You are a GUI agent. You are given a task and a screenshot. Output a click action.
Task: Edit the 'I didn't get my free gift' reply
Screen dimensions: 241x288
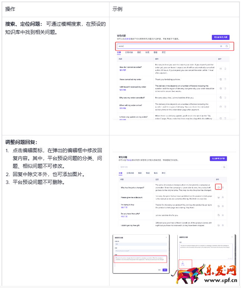[218, 225]
